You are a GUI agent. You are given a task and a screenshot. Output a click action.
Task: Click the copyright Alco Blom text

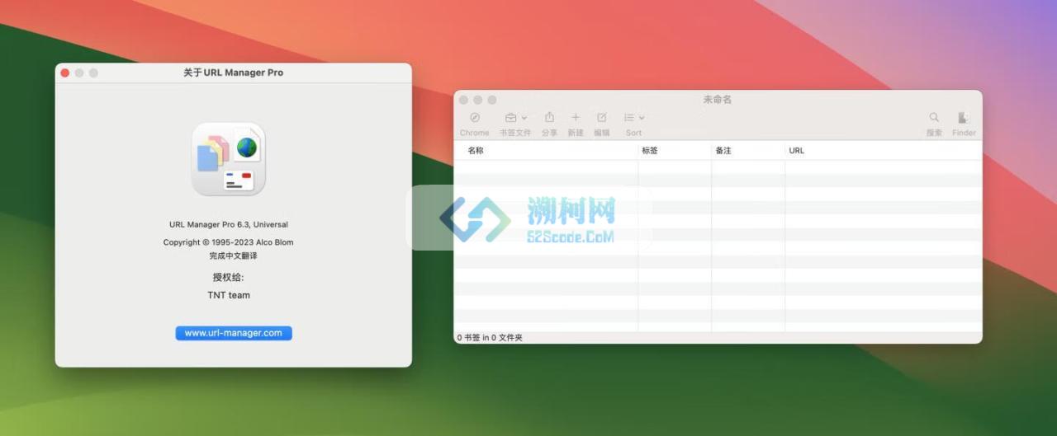(x=229, y=242)
